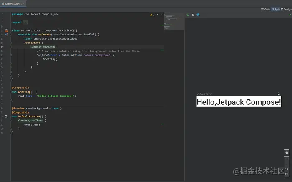Zoom in the preview with plus
The width and height of the screenshot is (292, 182).
coord(287,159)
